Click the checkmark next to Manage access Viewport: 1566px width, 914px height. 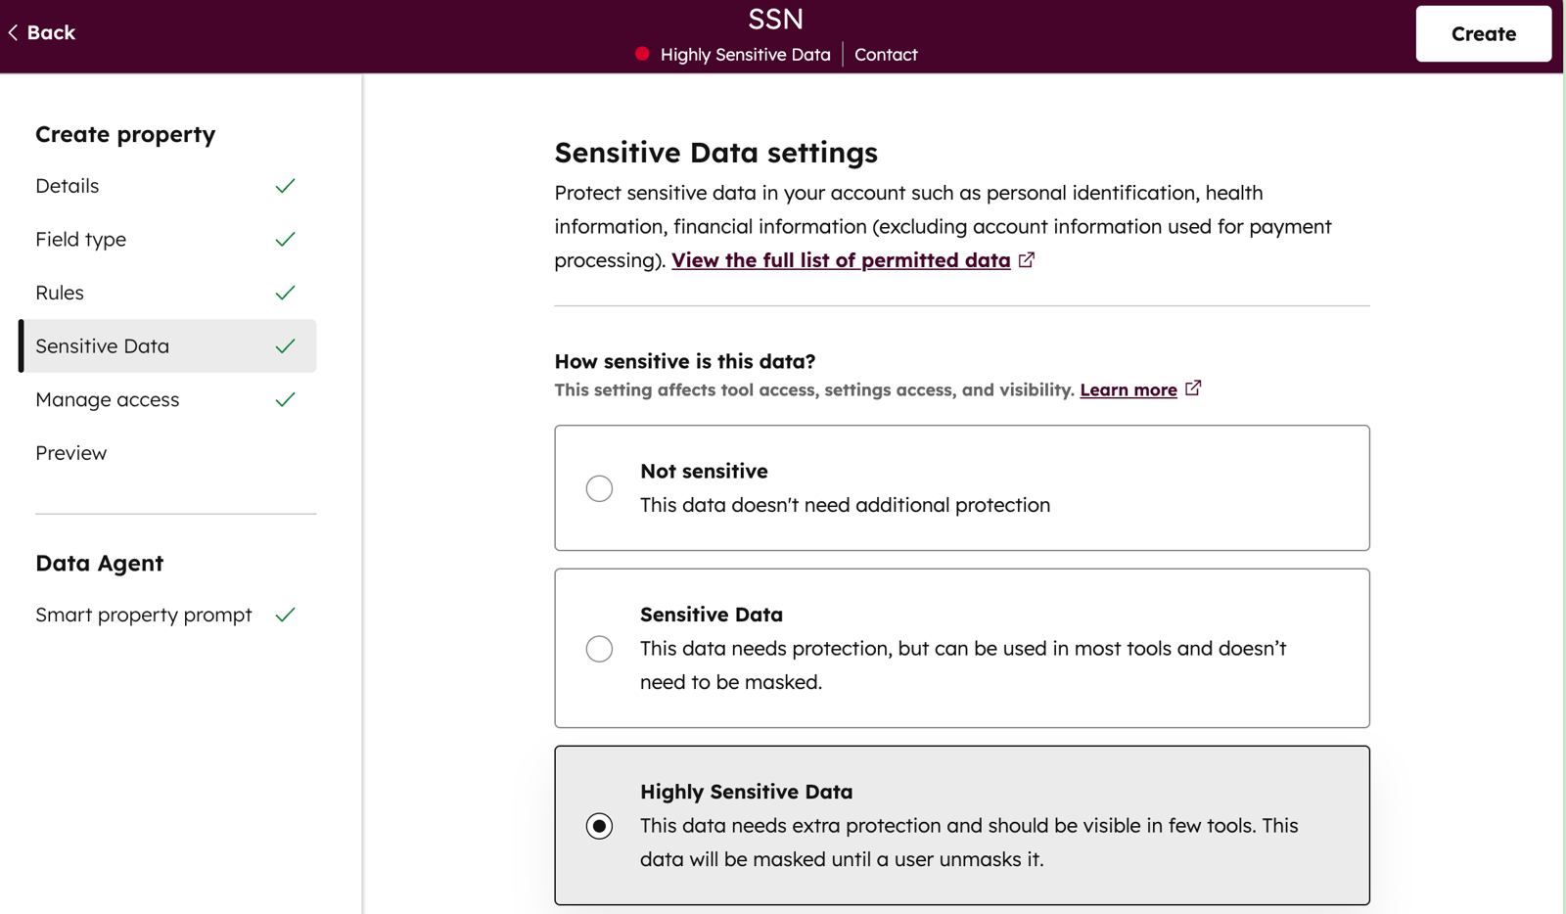tap(285, 399)
